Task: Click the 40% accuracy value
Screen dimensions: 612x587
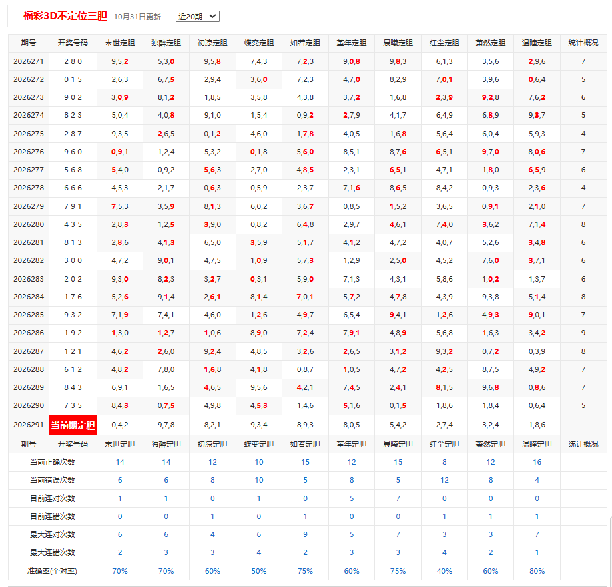Action: click(444, 571)
